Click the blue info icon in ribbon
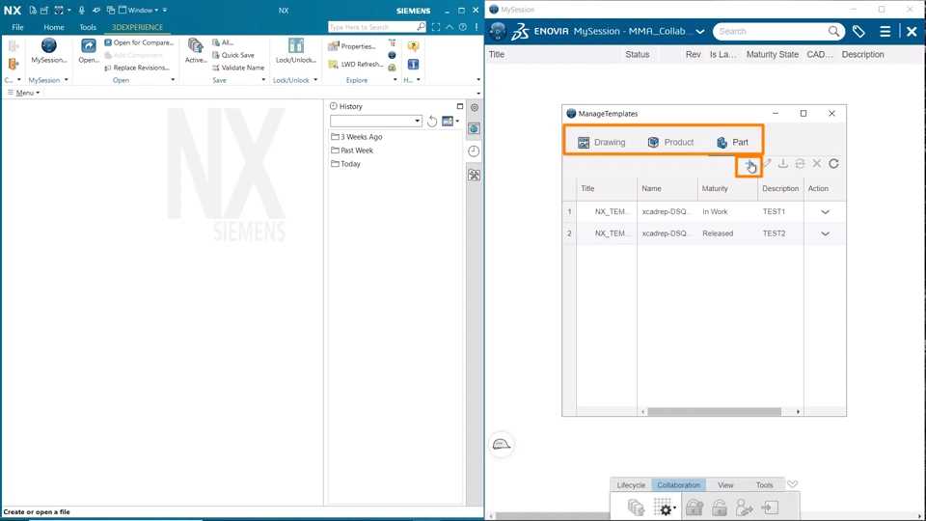This screenshot has width=926, height=521. click(x=413, y=64)
